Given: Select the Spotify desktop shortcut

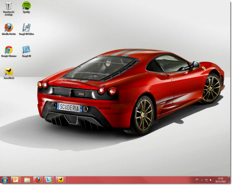Looking at the screenshot, I should [x=26, y=7].
